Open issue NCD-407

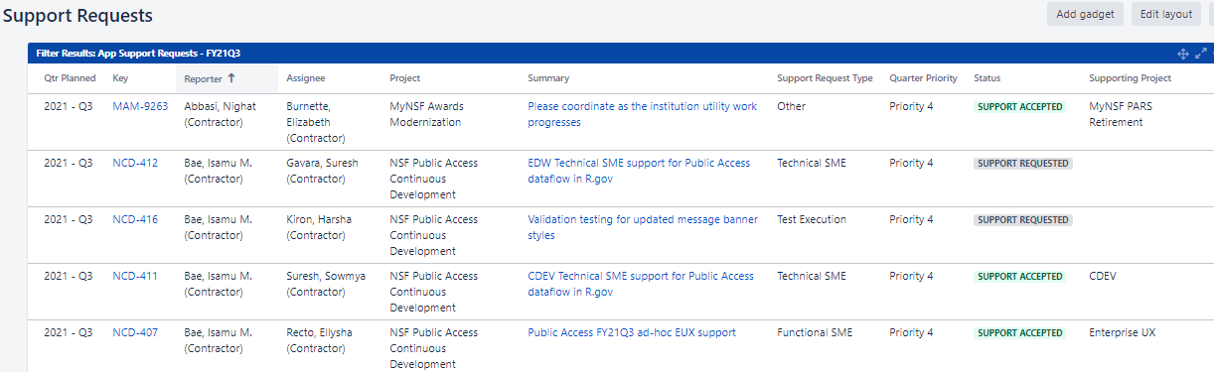pos(135,332)
